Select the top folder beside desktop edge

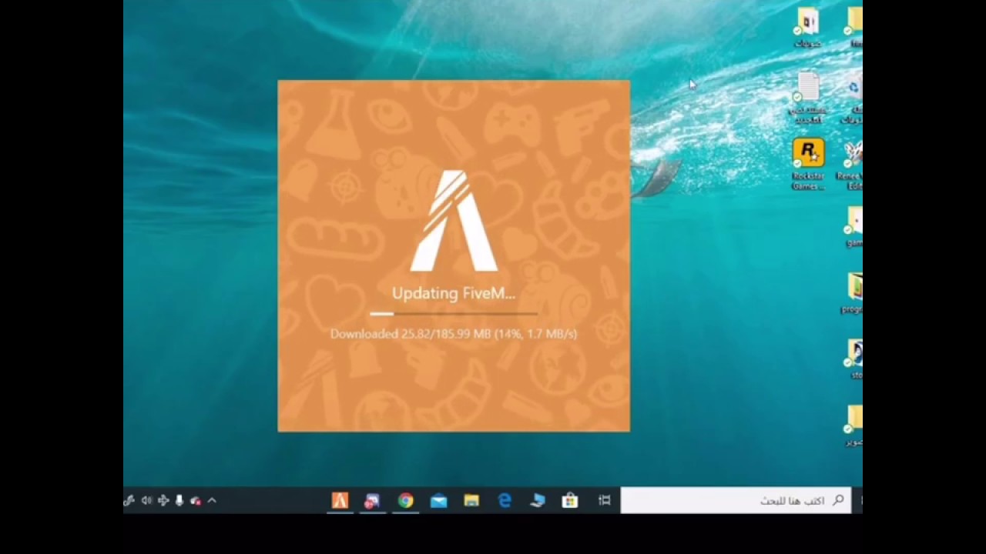point(854,27)
